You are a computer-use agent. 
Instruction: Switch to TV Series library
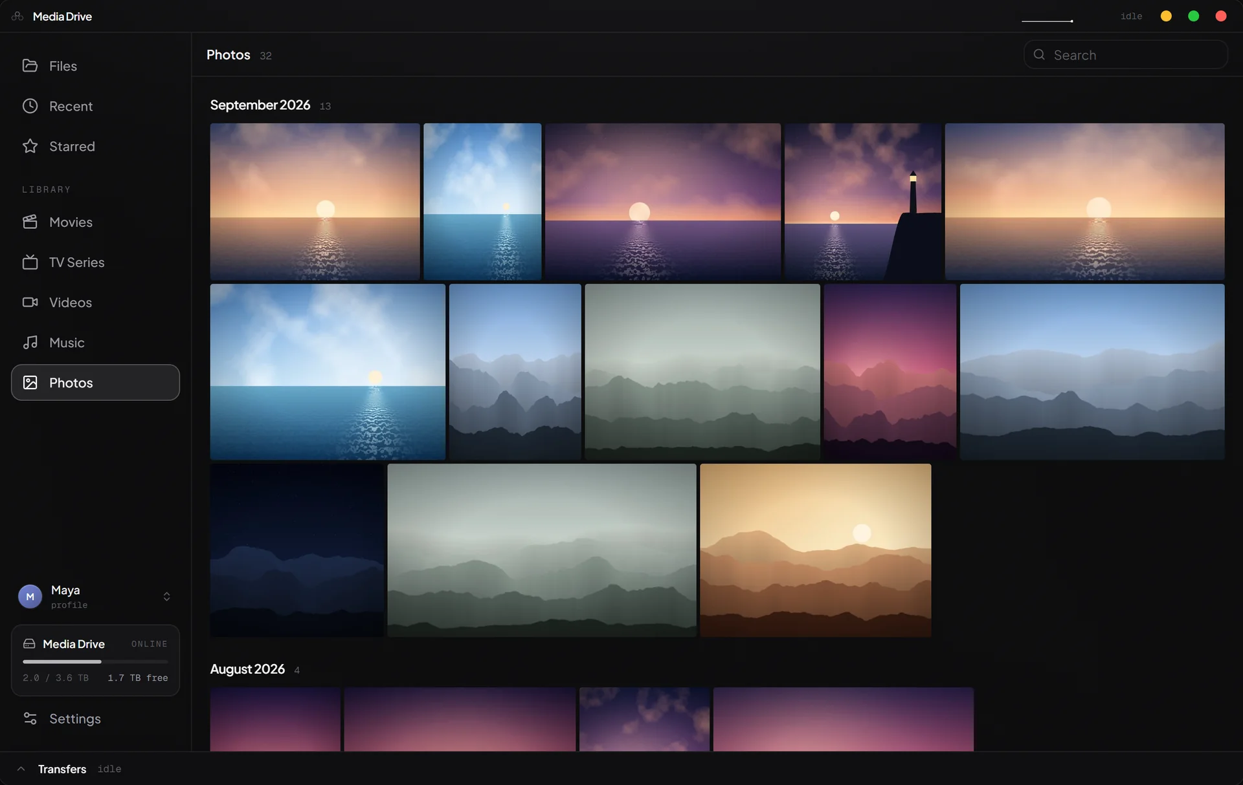click(x=95, y=262)
